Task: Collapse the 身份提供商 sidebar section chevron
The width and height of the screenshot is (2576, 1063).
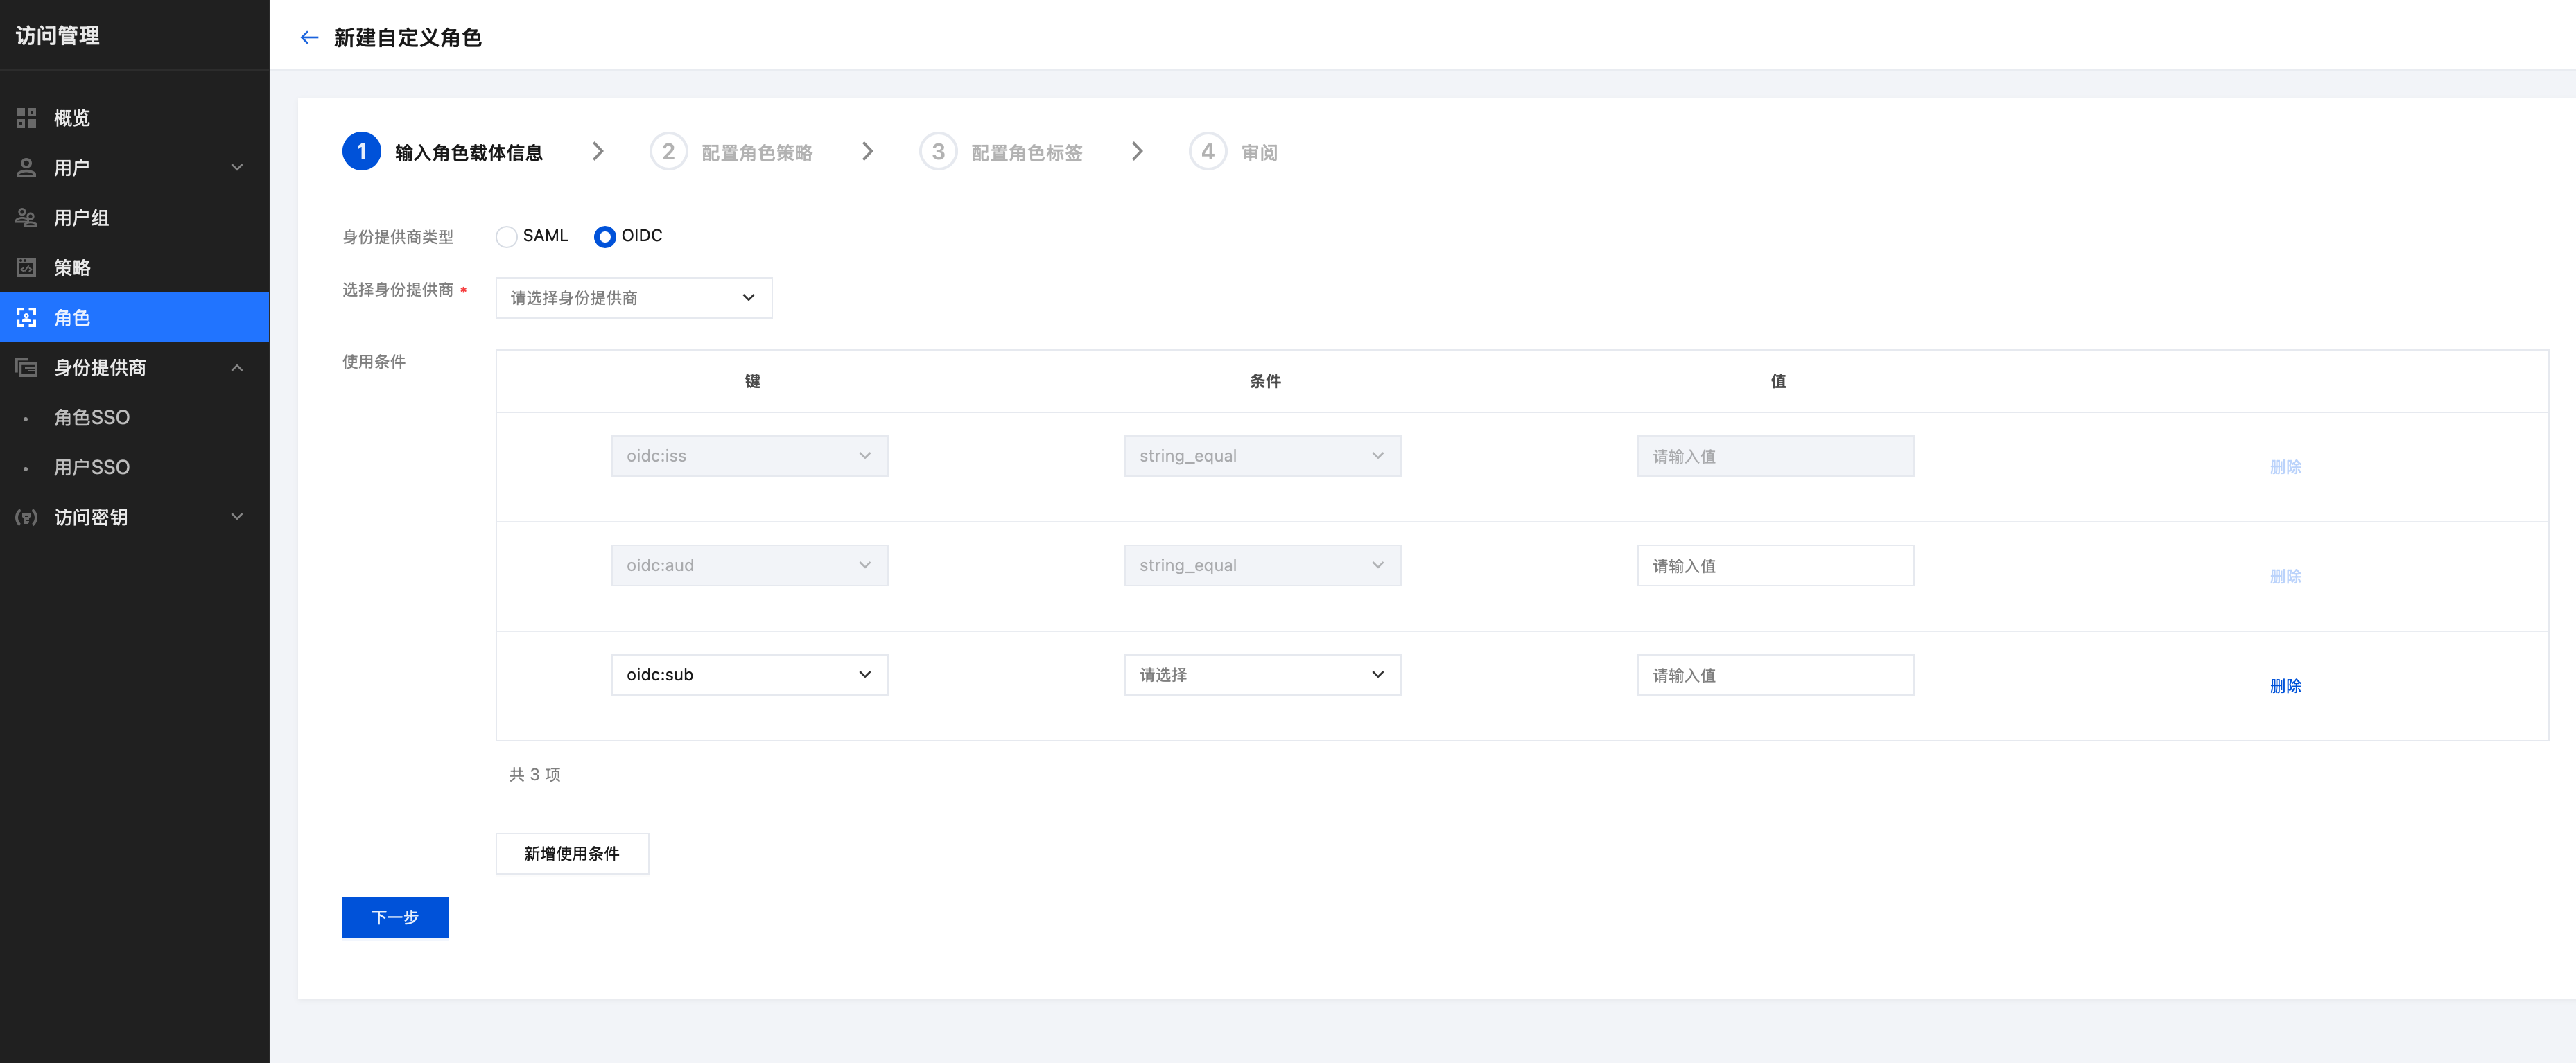Action: point(237,368)
